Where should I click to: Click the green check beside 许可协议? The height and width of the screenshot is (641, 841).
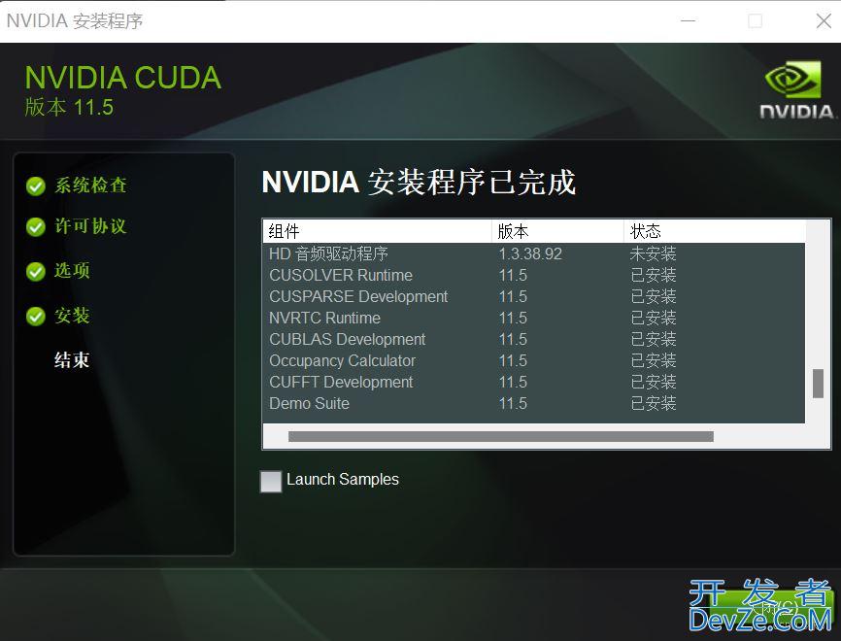(x=36, y=227)
